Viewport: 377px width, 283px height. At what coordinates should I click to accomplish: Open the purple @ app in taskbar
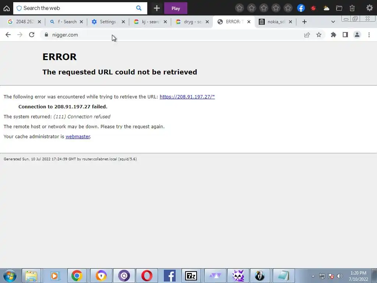124,276
